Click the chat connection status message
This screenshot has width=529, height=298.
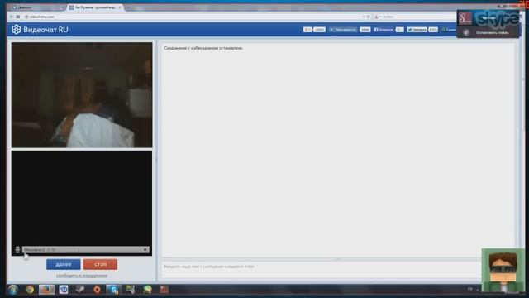(203, 48)
